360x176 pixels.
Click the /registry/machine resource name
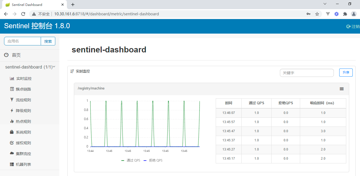91,88
